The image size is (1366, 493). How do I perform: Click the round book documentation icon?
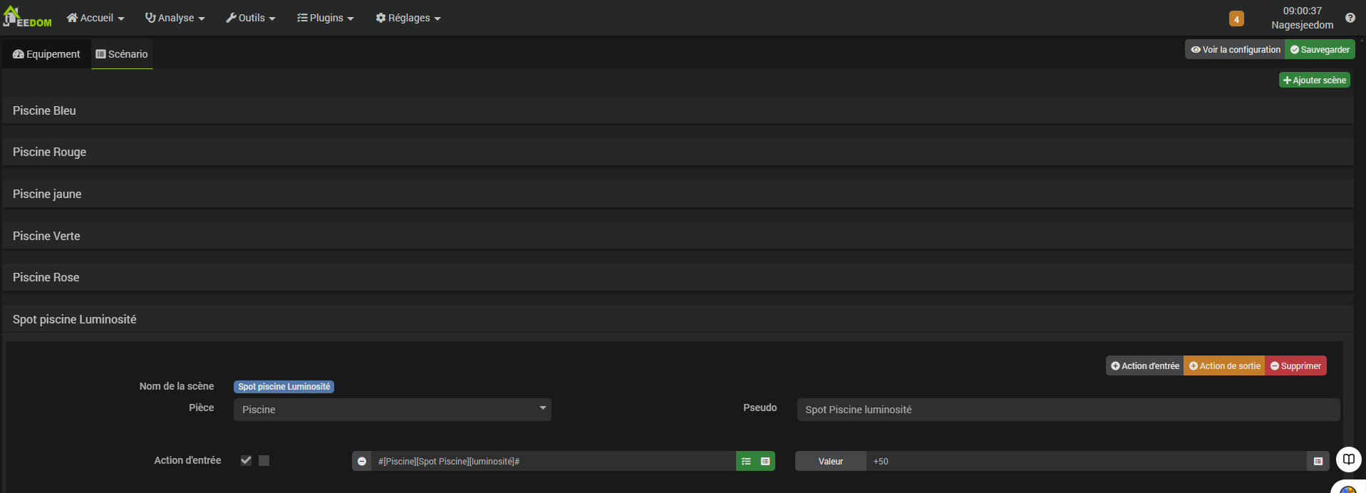click(1348, 460)
